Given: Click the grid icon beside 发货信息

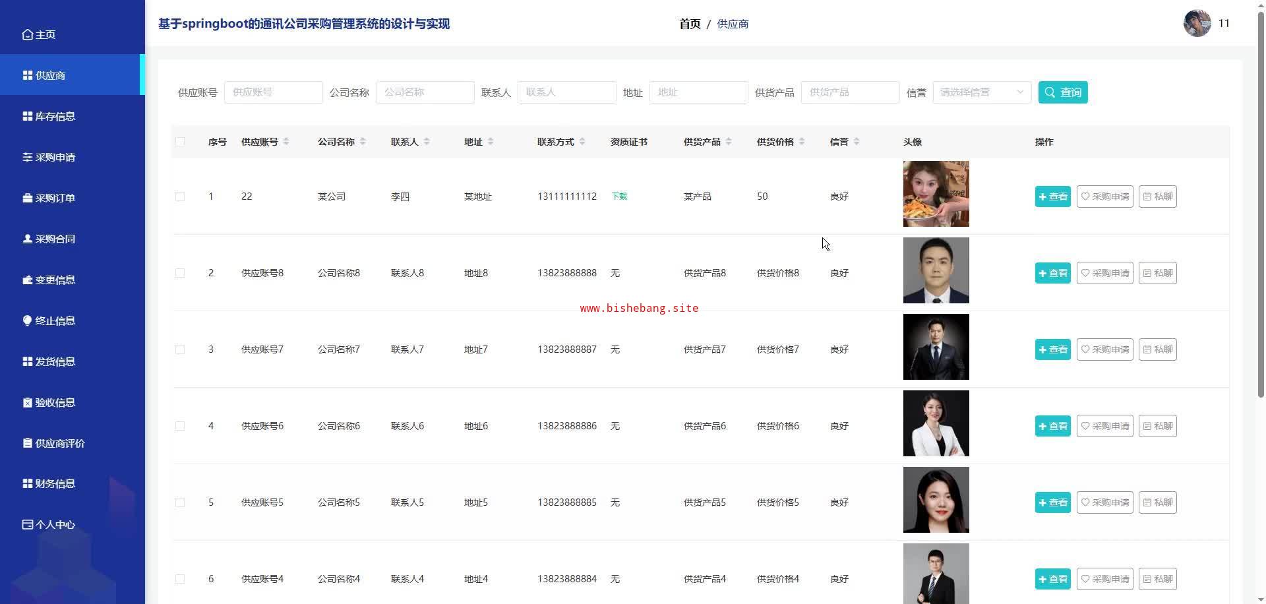Looking at the screenshot, I should coord(27,361).
